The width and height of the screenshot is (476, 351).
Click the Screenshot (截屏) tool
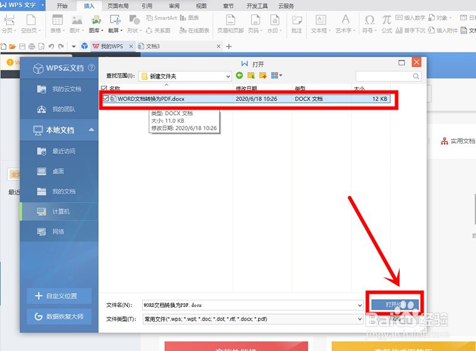click(115, 23)
